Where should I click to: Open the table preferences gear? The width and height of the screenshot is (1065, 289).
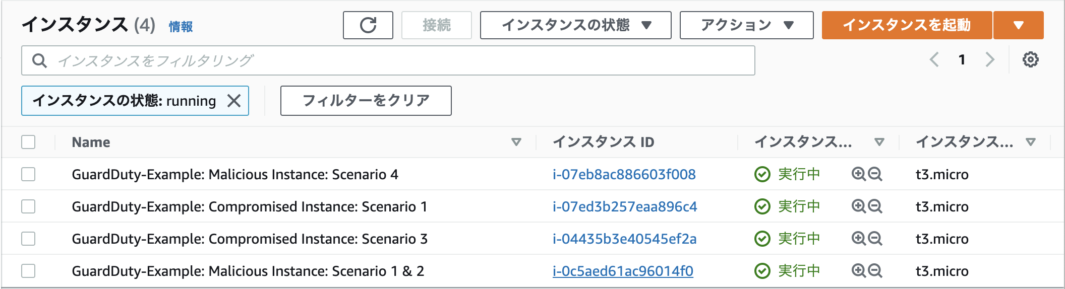tap(1030, 59)
